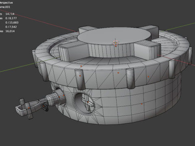Image resolution: width=195 pixels, height=146 pixels.
Task: Select the cross piece inside the circular hole
Action: pos(87,102)
